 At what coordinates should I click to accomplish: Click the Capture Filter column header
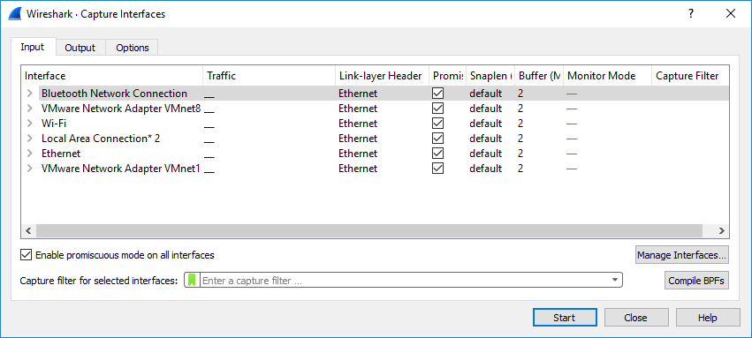tap(690, 76)
